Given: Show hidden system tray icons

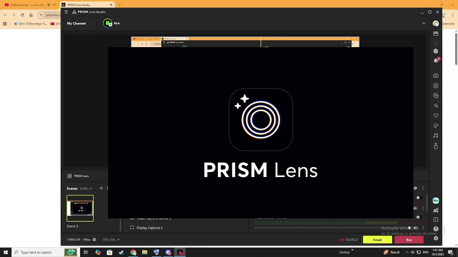Looking at the screenshot, I should tap(407, 252).
